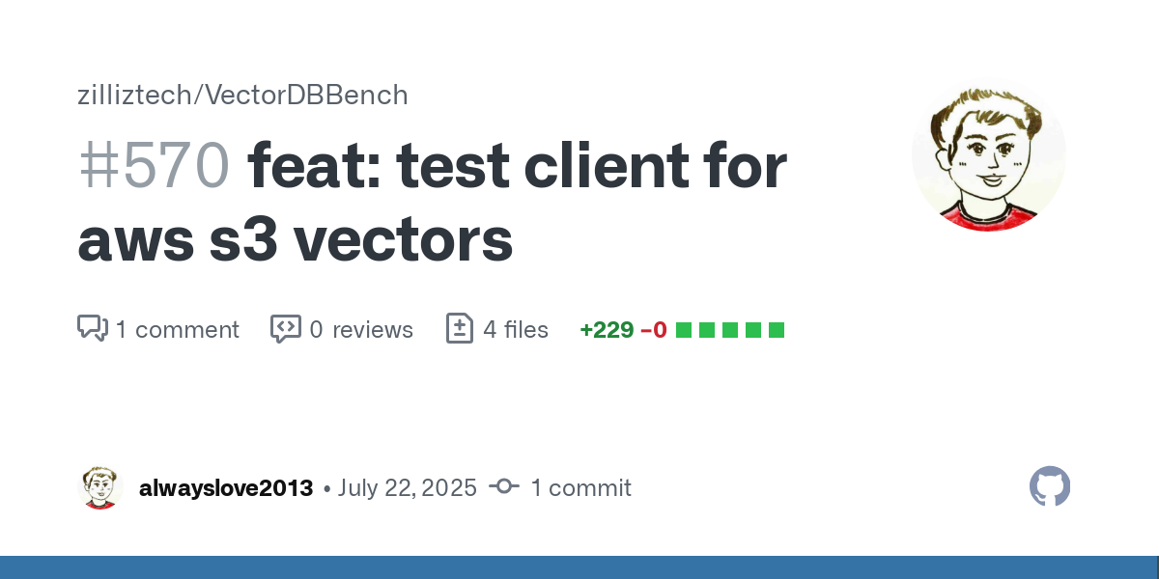Click the commit node icon
Screen dimensions: 1159x579
tap(504, 487)
